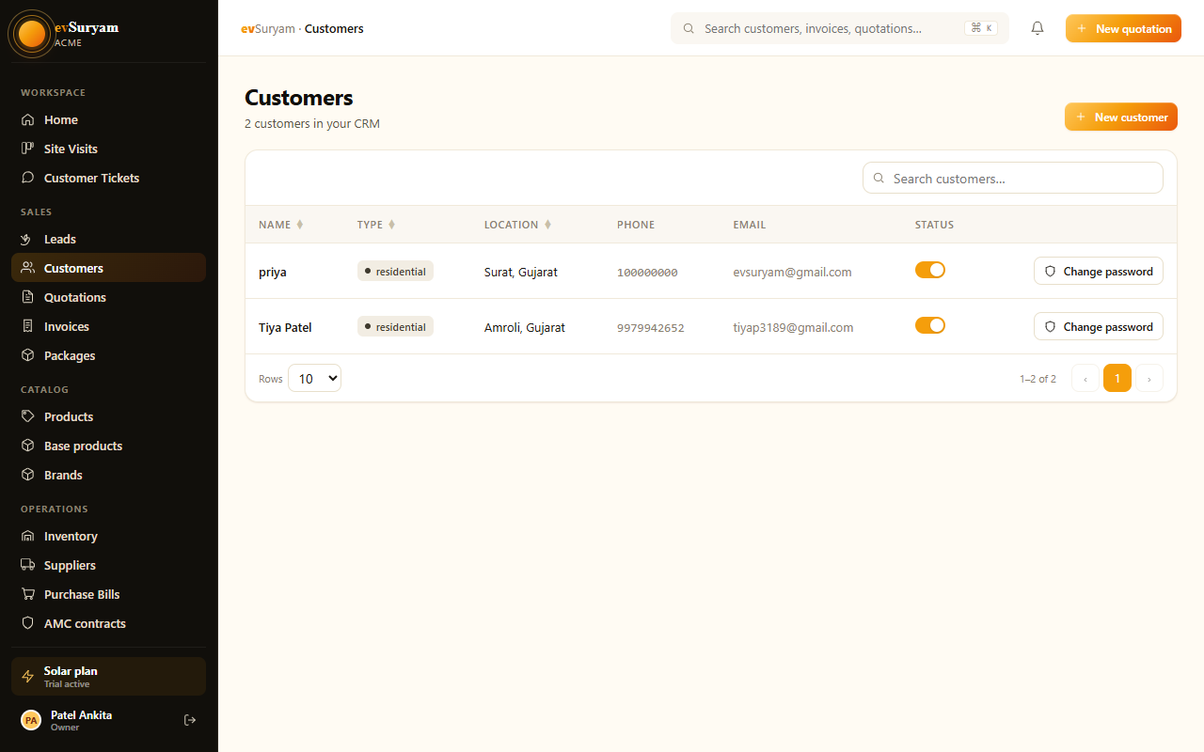Viewport: 1204px width, 752px height.
Task: Click Surat, Gujarat location cell
Action: 521,272
